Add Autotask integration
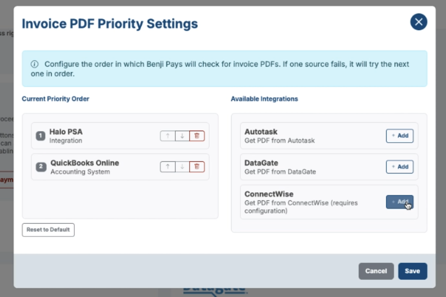The width and height of the screenshot is (446, 297). (400, 136)
